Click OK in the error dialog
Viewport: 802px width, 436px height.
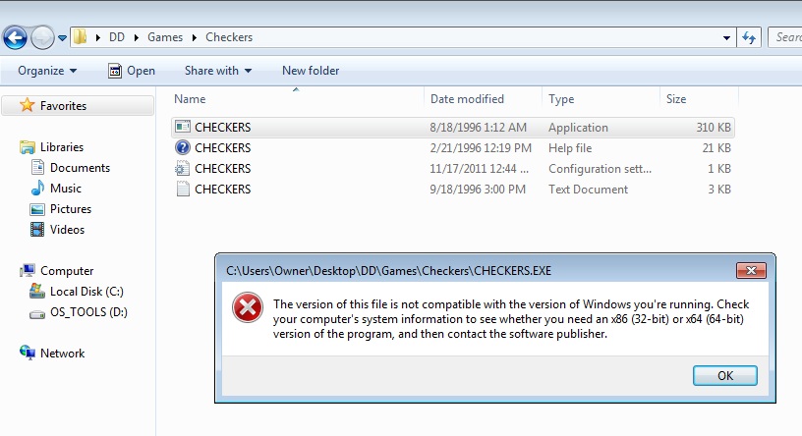(724, 376)
